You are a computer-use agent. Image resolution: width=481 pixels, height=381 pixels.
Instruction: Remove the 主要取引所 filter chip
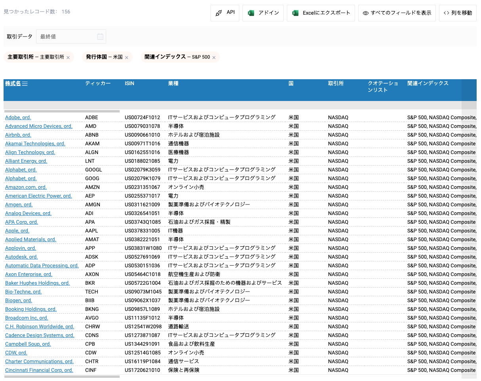[68, 57]
